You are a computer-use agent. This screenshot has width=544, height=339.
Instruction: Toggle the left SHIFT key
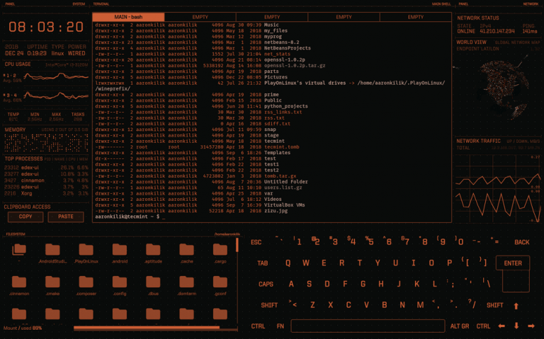[269, 305]
